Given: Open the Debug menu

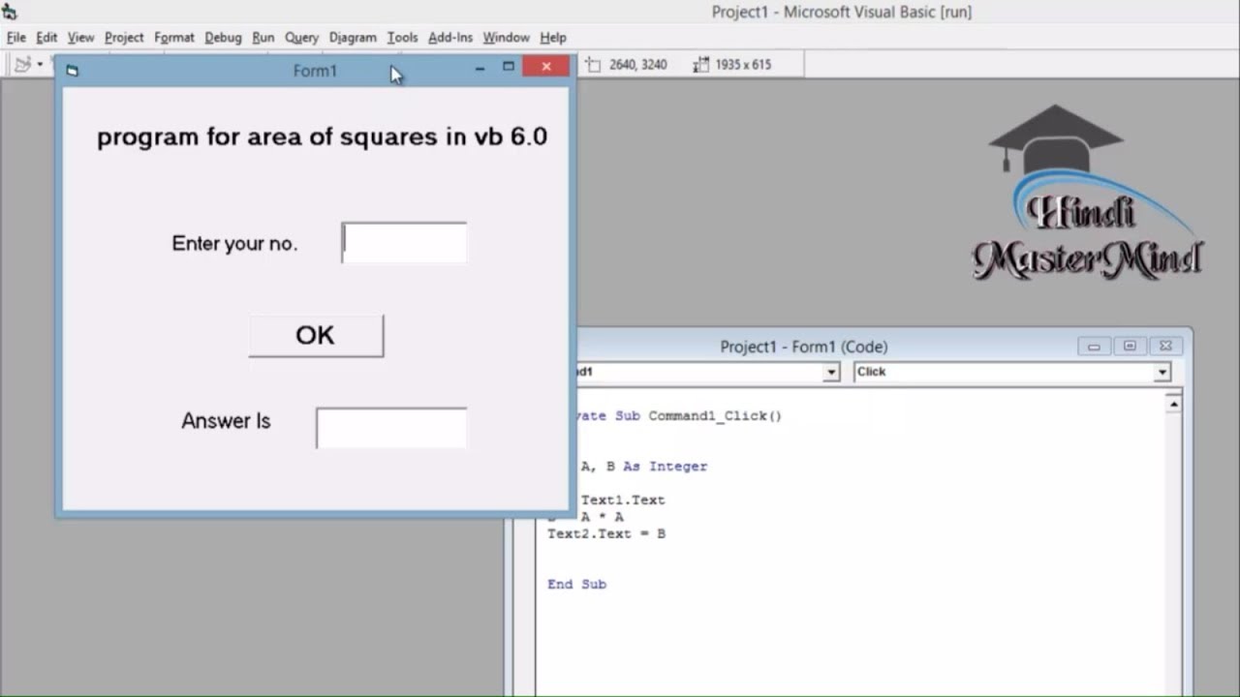Looking at the screenshot, I should (x=223, y=38).
